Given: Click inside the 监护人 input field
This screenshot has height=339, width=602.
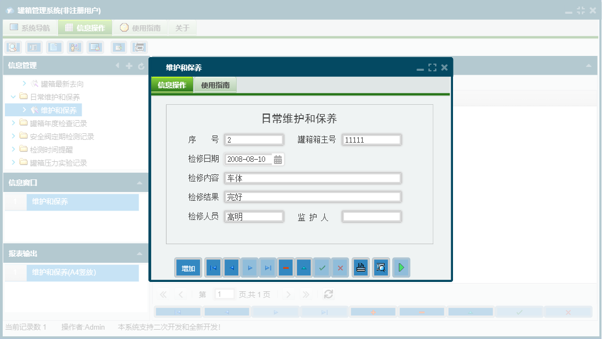Looking at the screenshot, I should [371, 216].
